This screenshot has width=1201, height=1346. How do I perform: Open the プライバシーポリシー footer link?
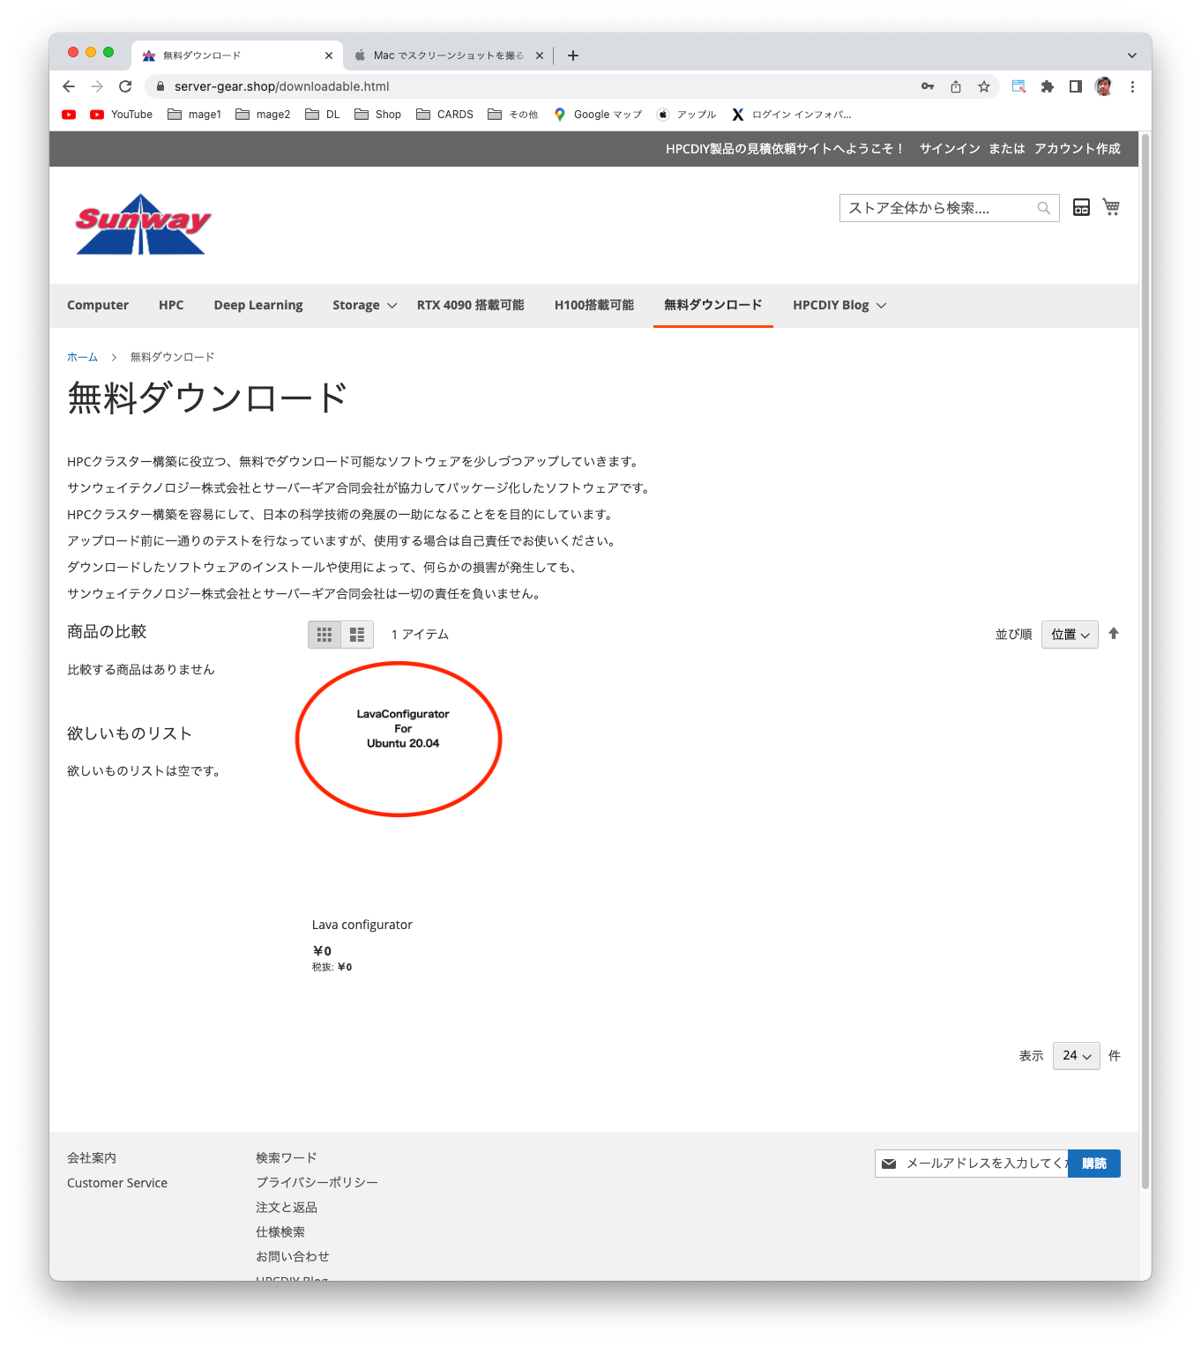[x=317, y=1183]
